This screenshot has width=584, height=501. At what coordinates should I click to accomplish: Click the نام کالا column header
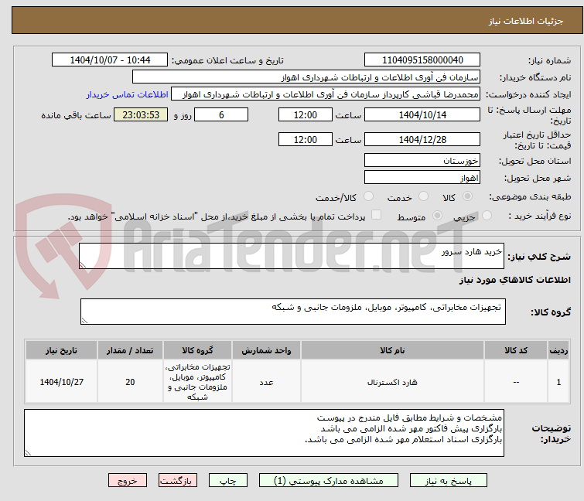point(392,350)
